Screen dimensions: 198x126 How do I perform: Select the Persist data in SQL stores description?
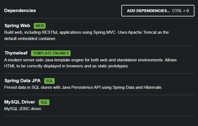point(83,87)
